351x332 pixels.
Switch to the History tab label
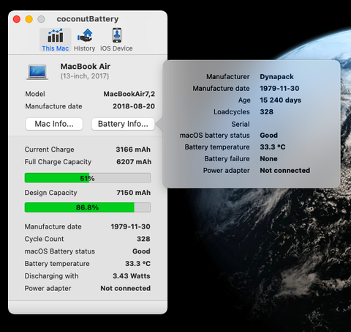click(85, 48)
